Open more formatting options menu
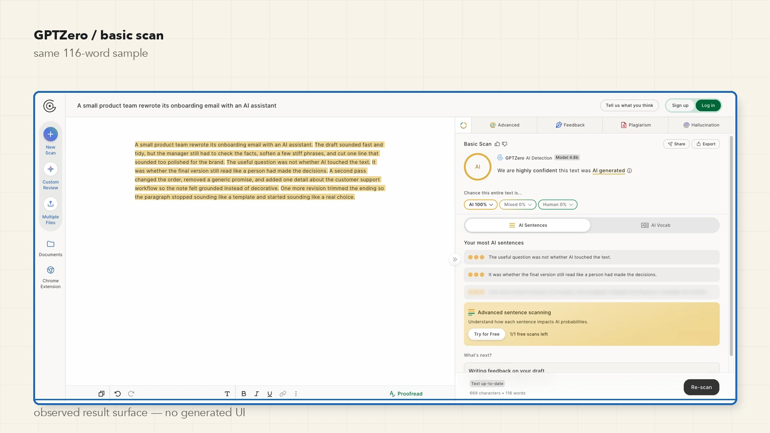 [x=296, y=394]
